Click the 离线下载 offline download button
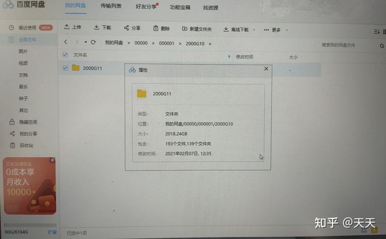This screenshot has width=386, height=239. (236, 30)
